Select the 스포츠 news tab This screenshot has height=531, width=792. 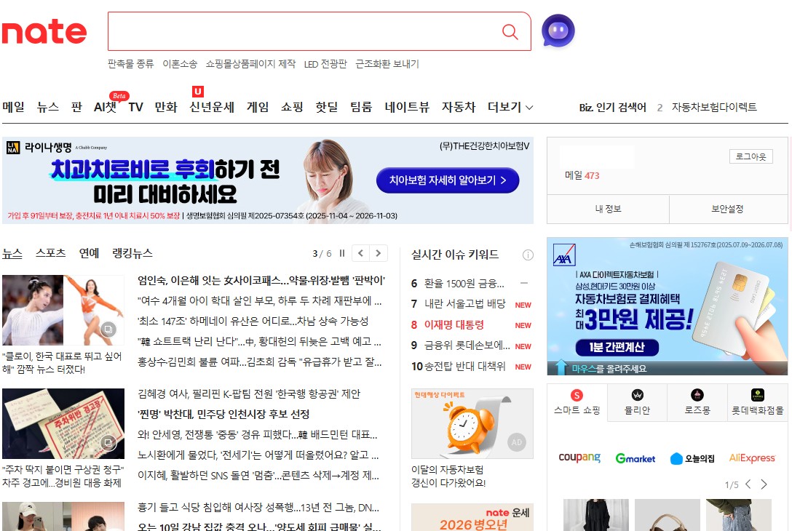[x=50, y=253]
